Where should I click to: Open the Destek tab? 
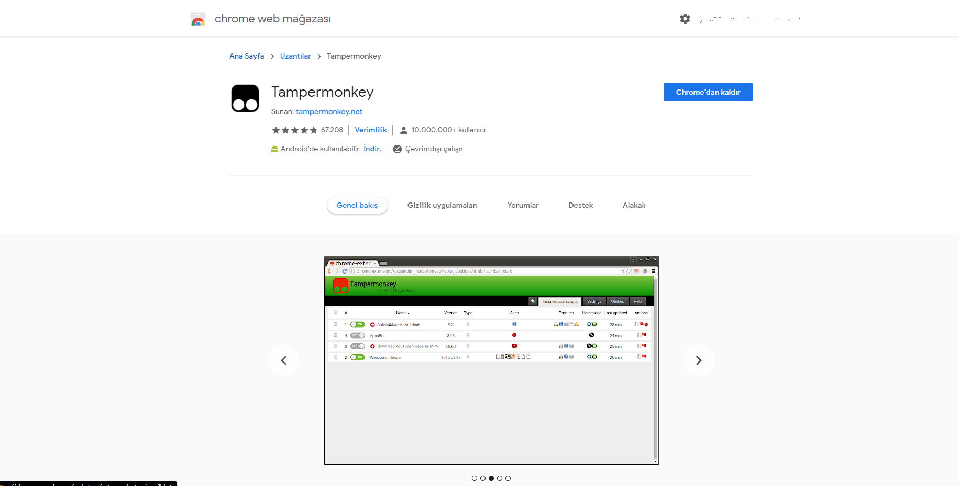click(x=581, y=206)
